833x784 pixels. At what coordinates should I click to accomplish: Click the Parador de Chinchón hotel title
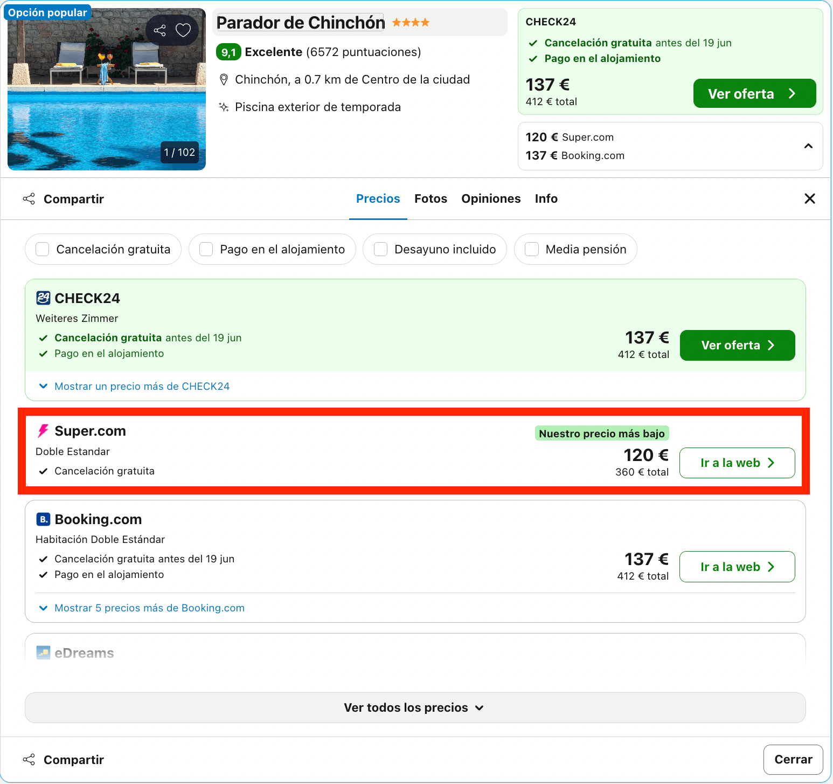click(300, 23)
